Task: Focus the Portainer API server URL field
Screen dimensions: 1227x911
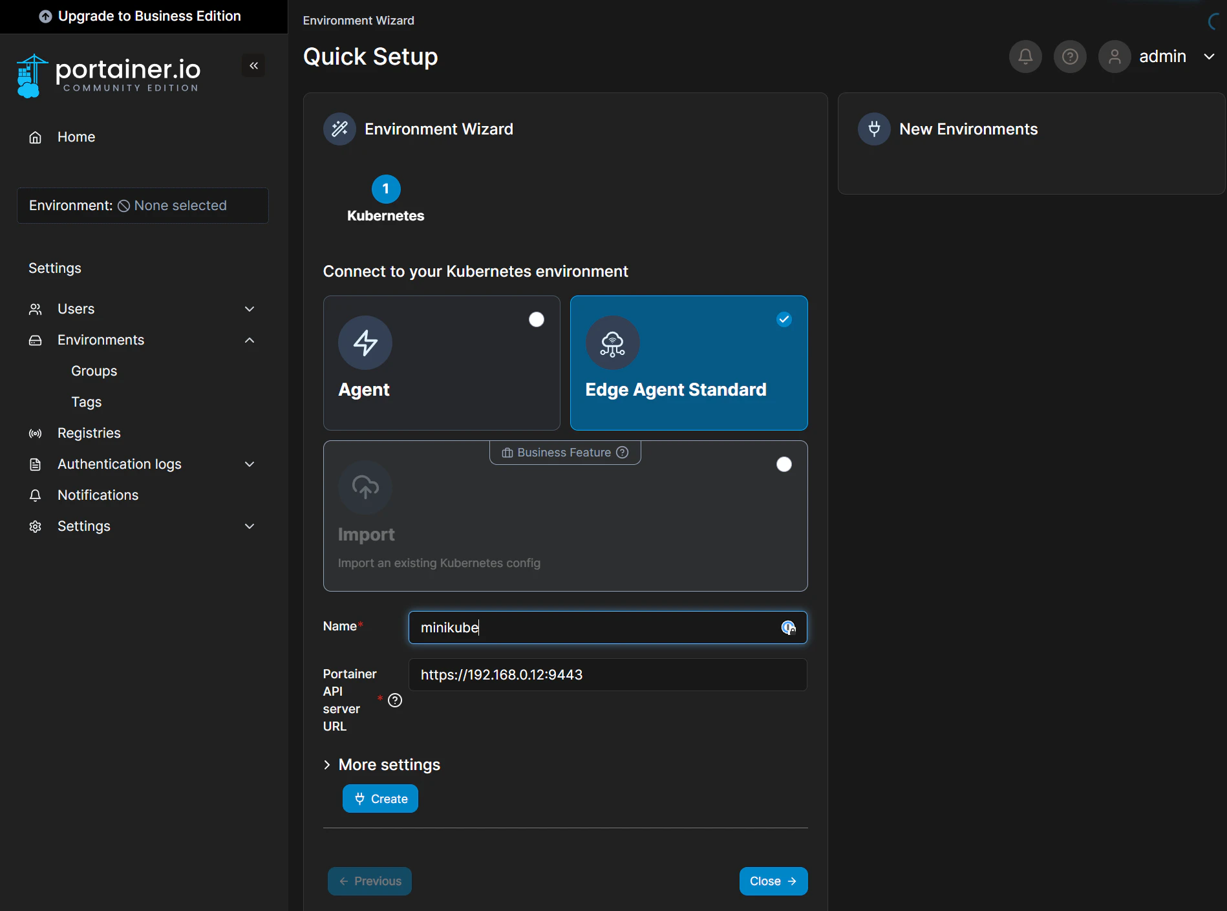Action: click(608, 675)
